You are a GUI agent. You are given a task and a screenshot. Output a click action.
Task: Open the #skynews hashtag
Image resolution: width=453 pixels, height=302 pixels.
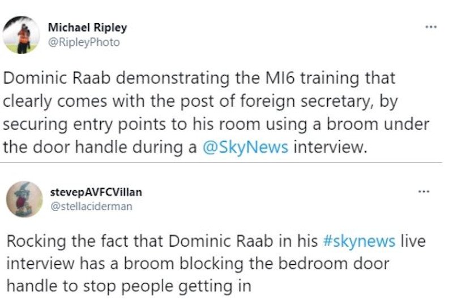[x=359, y=241]
